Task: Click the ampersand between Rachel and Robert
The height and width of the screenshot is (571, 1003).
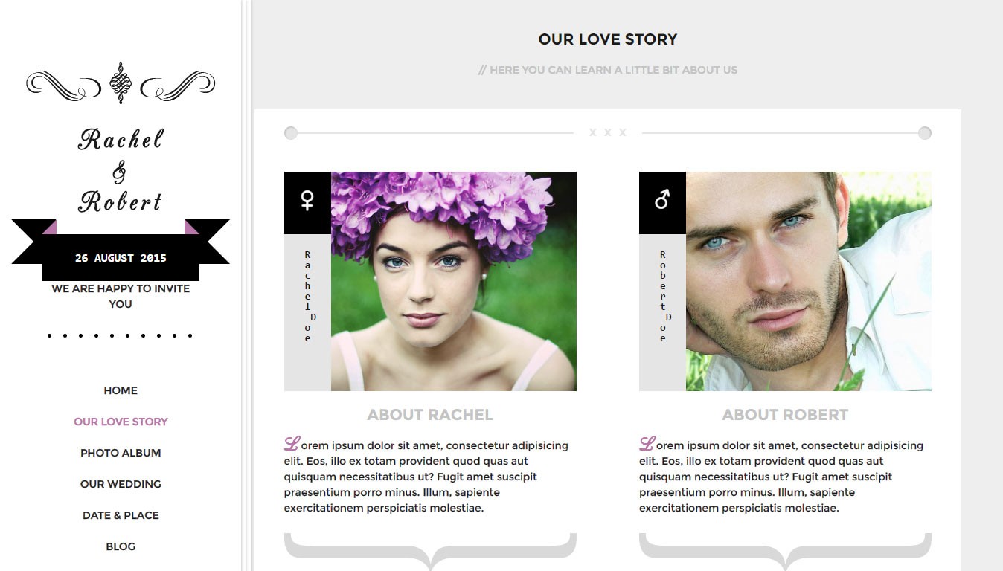Action: [x=119, y=172]
